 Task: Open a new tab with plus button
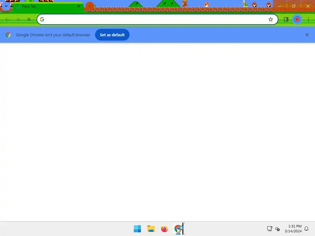click(90, 6)
